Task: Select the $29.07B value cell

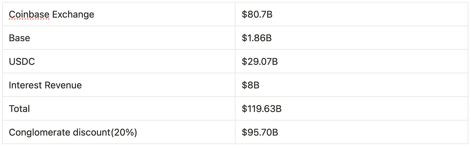Action: coord(352,61)
